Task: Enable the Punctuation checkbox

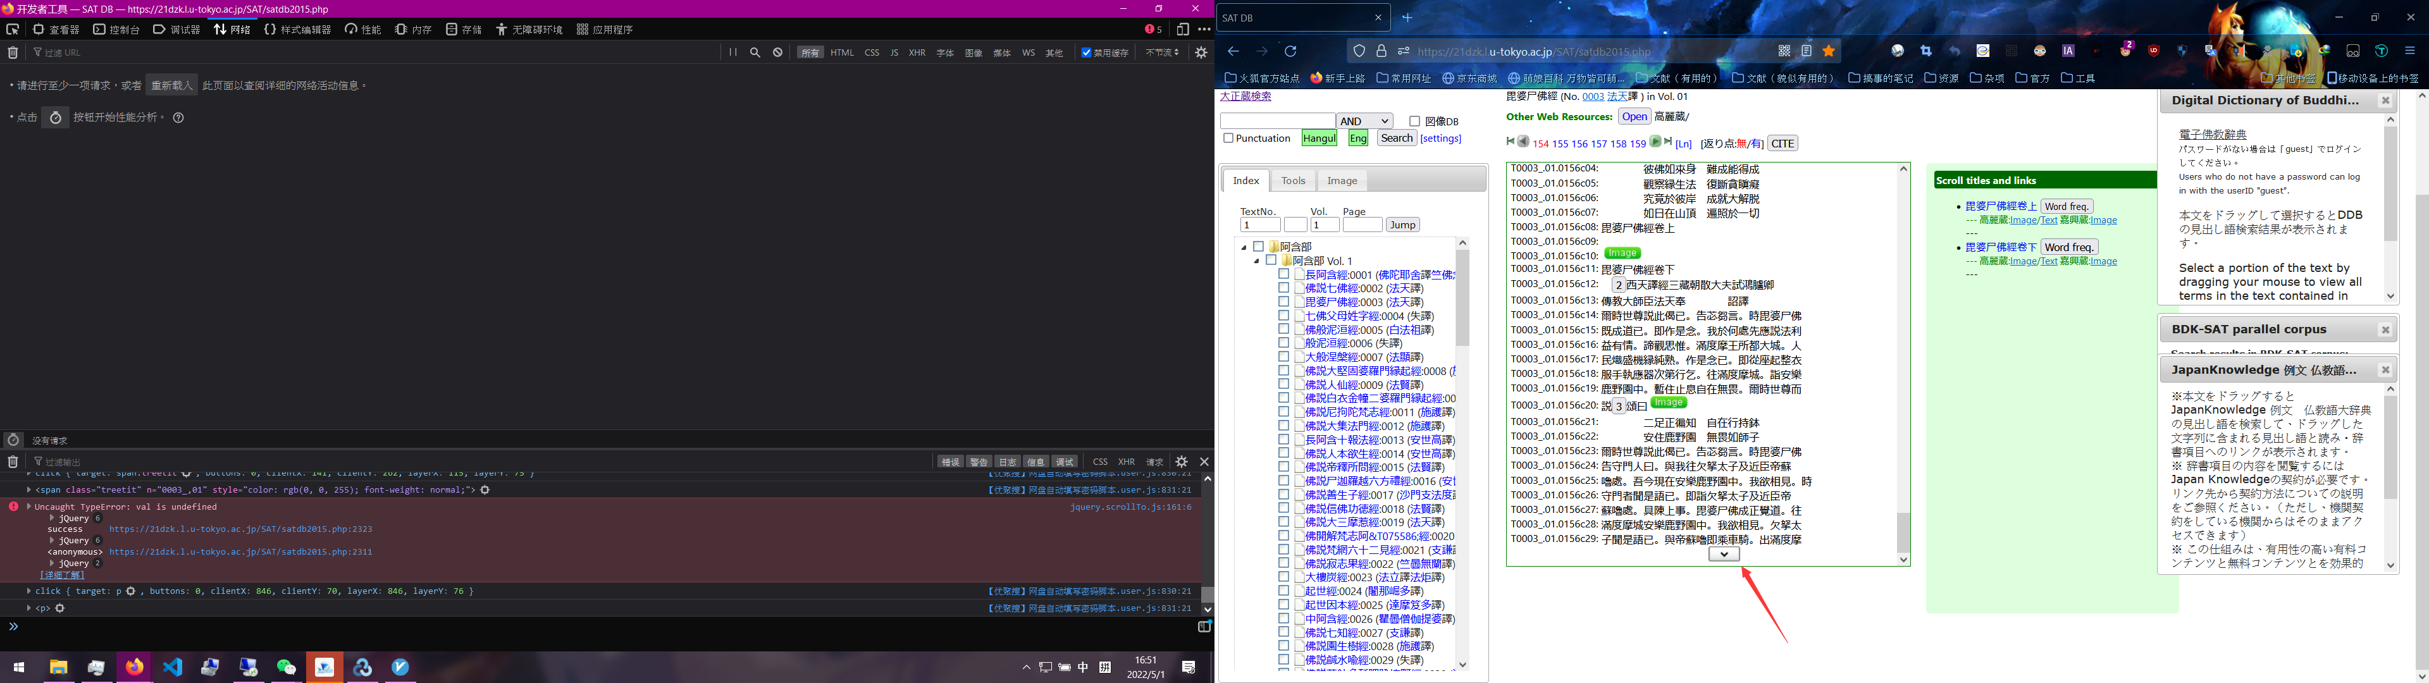Action: 1228,138
